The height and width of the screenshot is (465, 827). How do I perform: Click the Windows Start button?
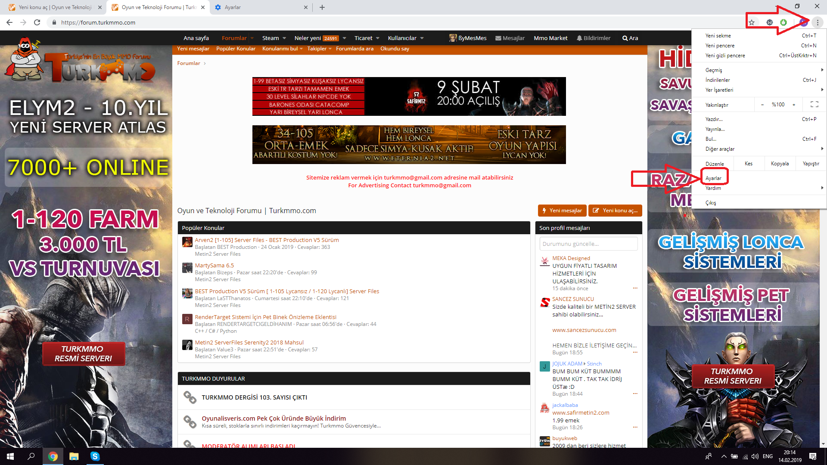pyautogui.click(x=10, y=456)
